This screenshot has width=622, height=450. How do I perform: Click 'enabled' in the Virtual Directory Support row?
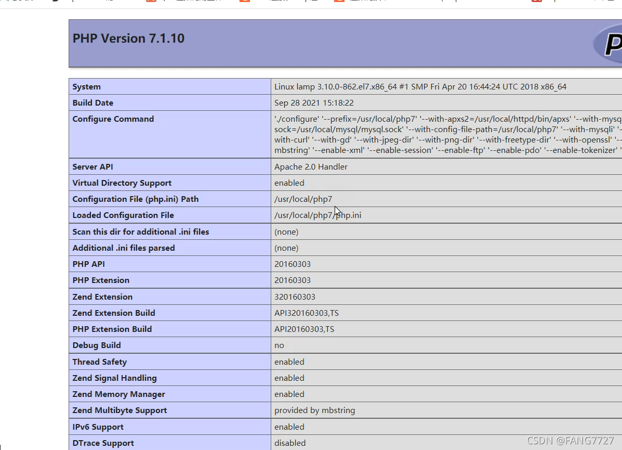coord(289,183)
